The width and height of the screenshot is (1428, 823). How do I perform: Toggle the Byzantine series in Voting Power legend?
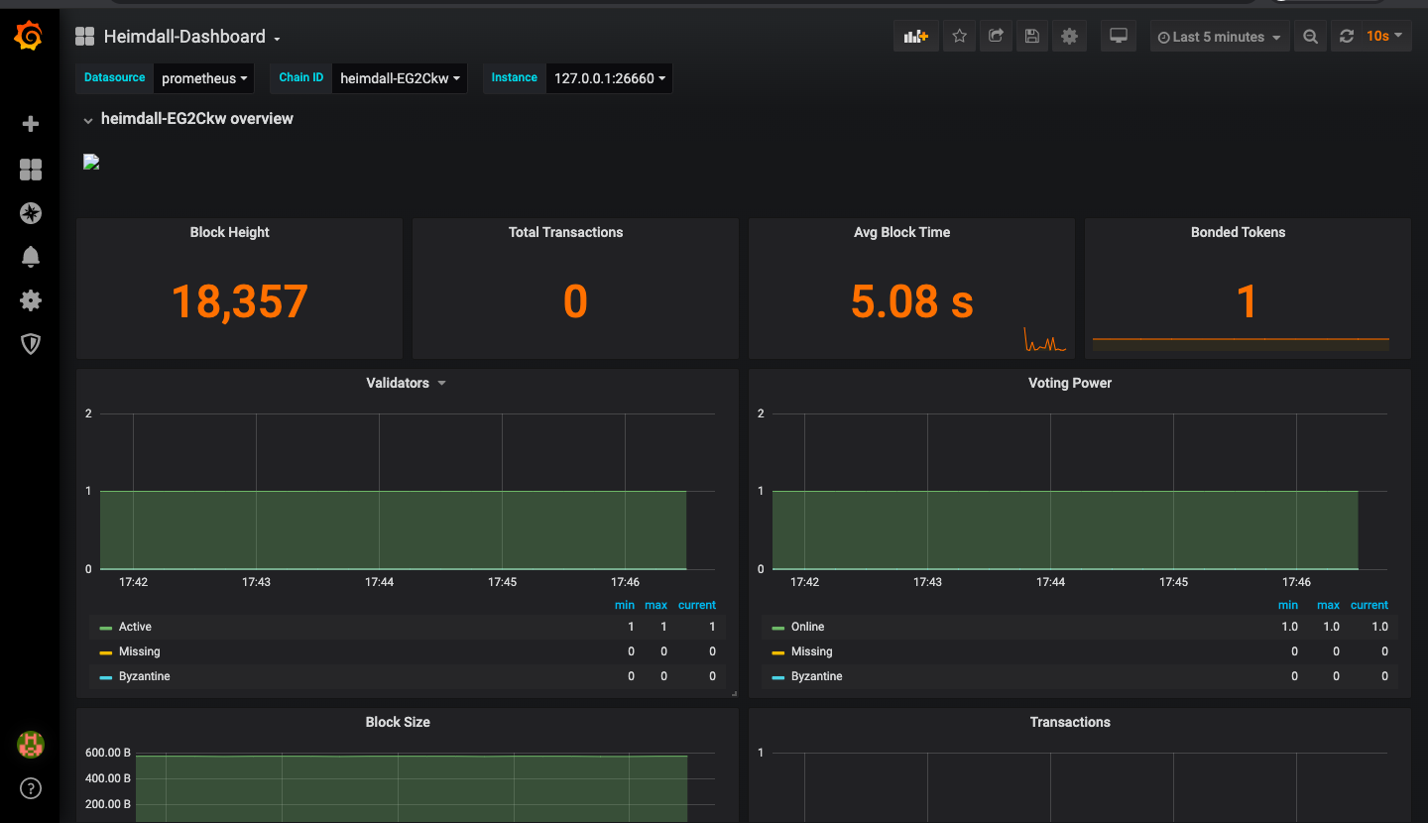coord(817,676)
